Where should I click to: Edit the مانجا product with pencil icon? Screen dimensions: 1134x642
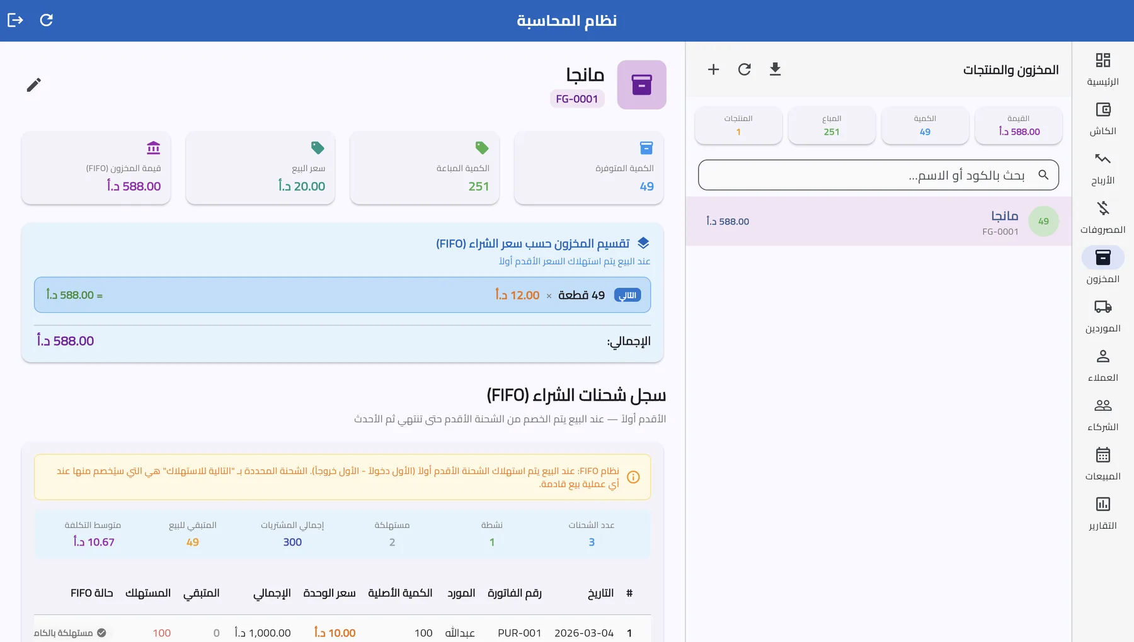(34, 84)
